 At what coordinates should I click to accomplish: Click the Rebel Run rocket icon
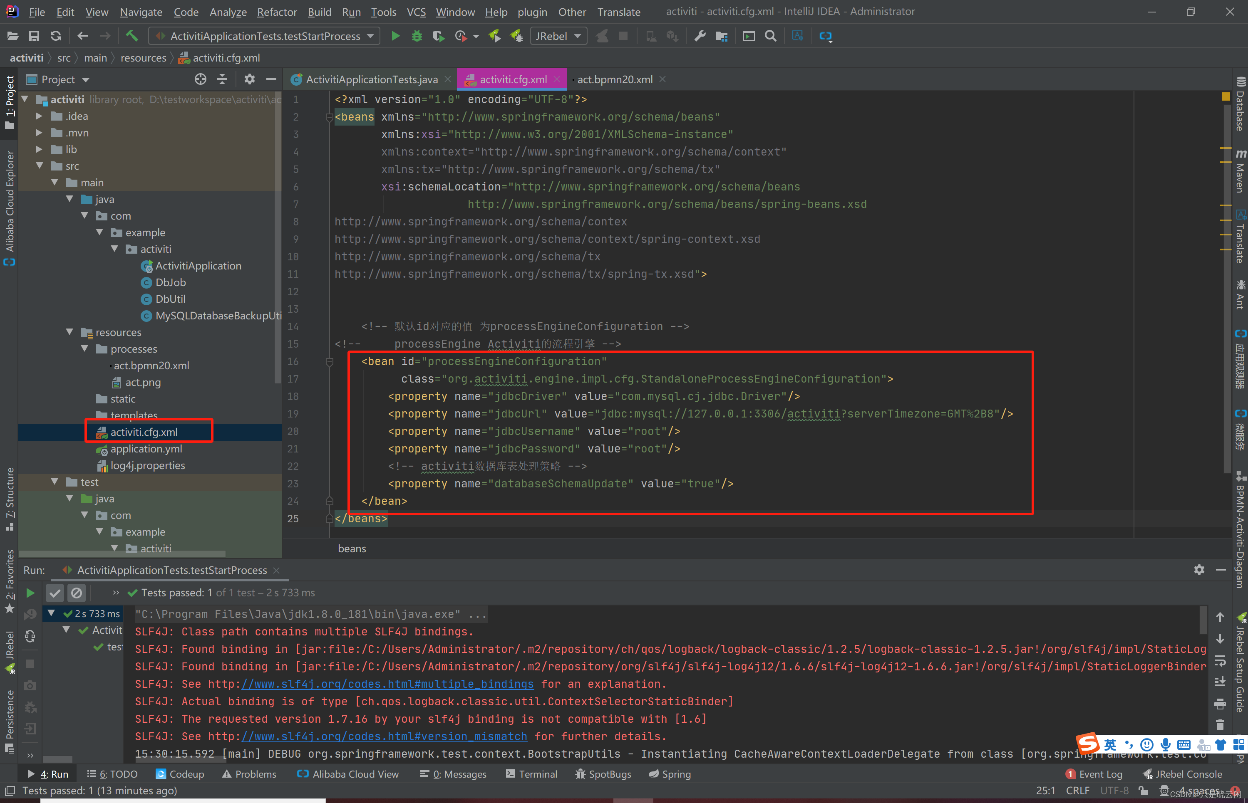point(494,36)
